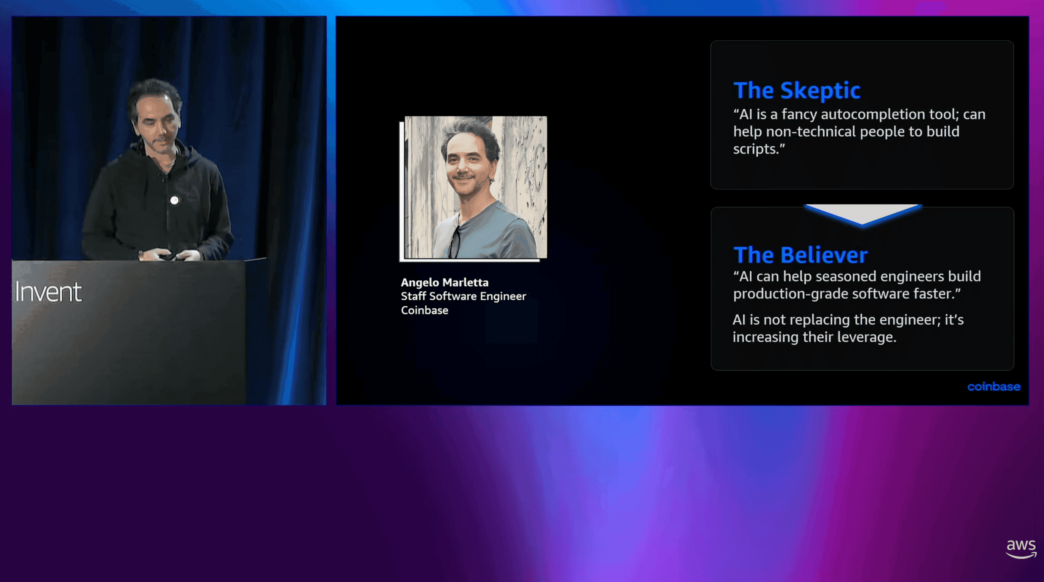This screenshot has width=1044, height=582.
Task: Click the AWS logo in the corner
Action: click(1020, 549)
